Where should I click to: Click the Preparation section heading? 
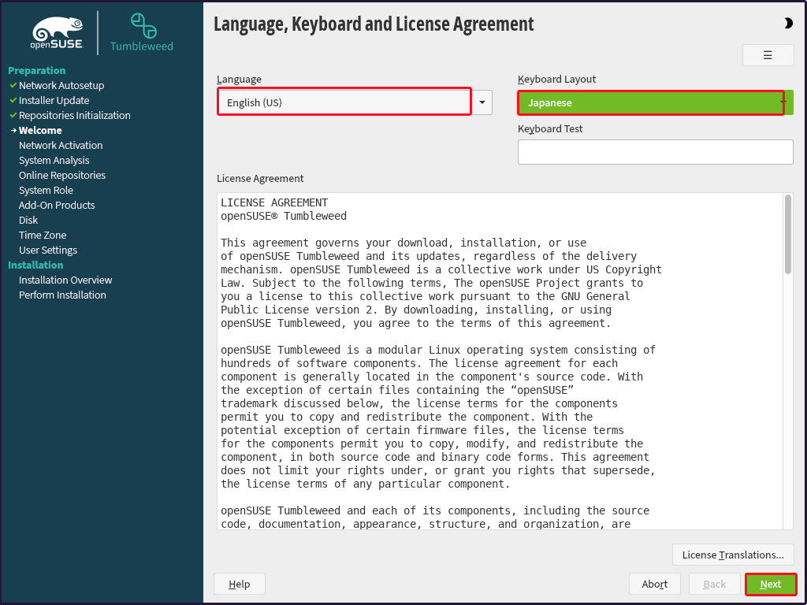pos(36,70)
